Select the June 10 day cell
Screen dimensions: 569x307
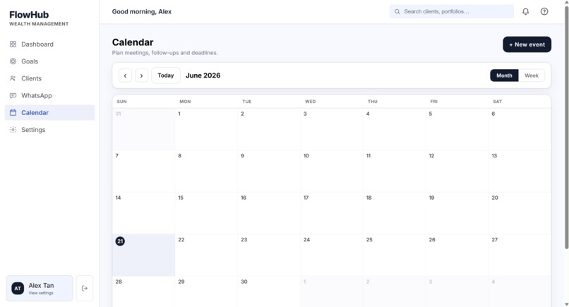332,171
